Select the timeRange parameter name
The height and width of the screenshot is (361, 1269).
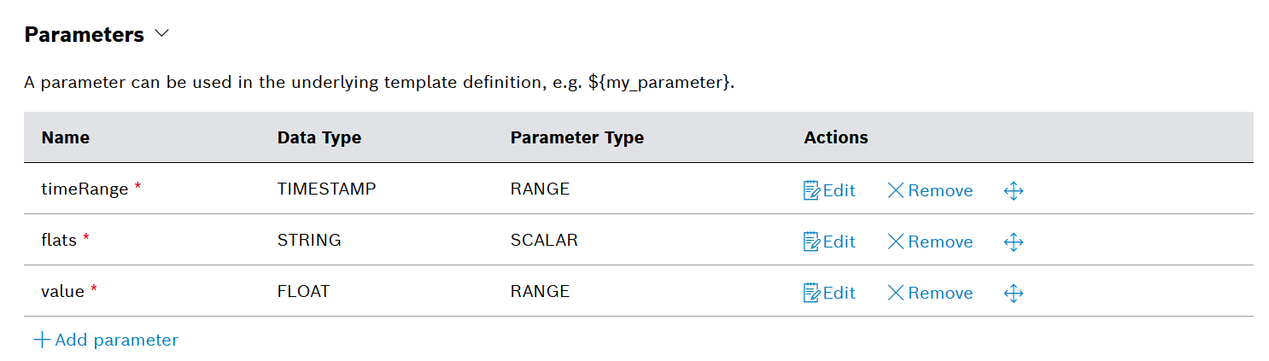point(84,189)
